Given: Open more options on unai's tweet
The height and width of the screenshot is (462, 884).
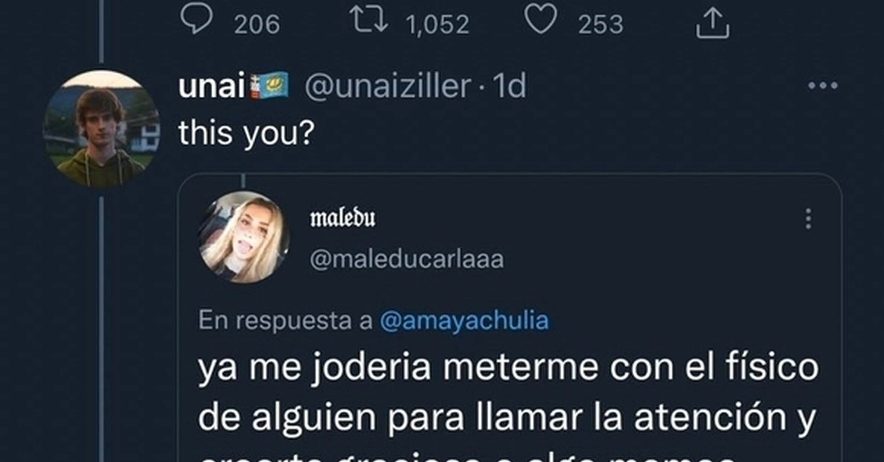Looking at the screenshot, I should 823,86.
